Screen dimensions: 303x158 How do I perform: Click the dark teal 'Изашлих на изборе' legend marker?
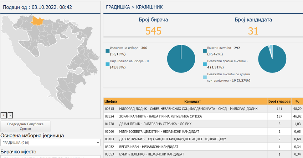tap(108, 51)
